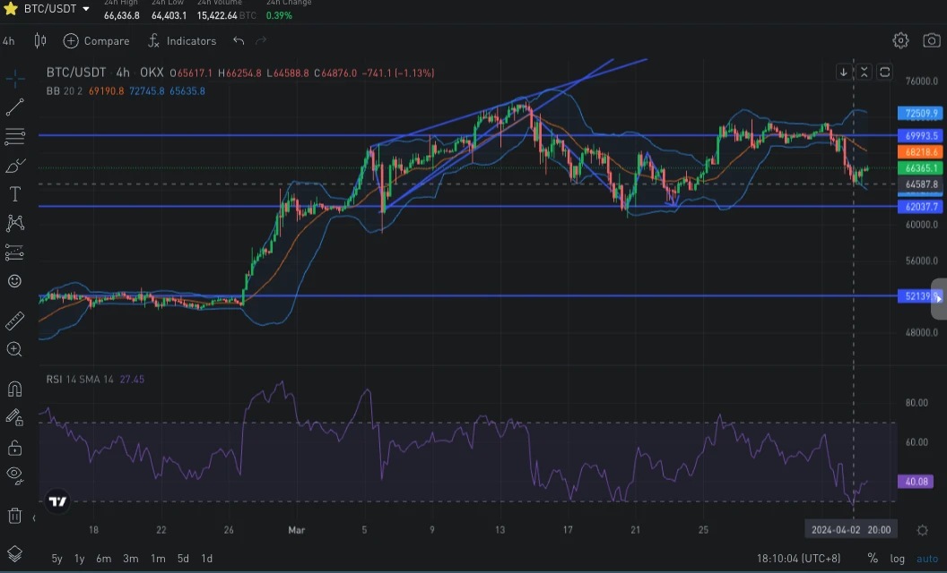This screenshot has width=947, height=573.
Task: Take a chart snapshot with camera icon
Action: pyautogui.click(x=931, y=40)
